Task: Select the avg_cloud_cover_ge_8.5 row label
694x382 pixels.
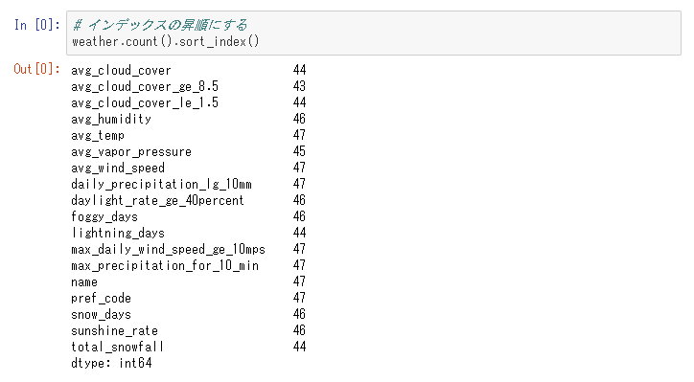Action: [x=145, y=86]
